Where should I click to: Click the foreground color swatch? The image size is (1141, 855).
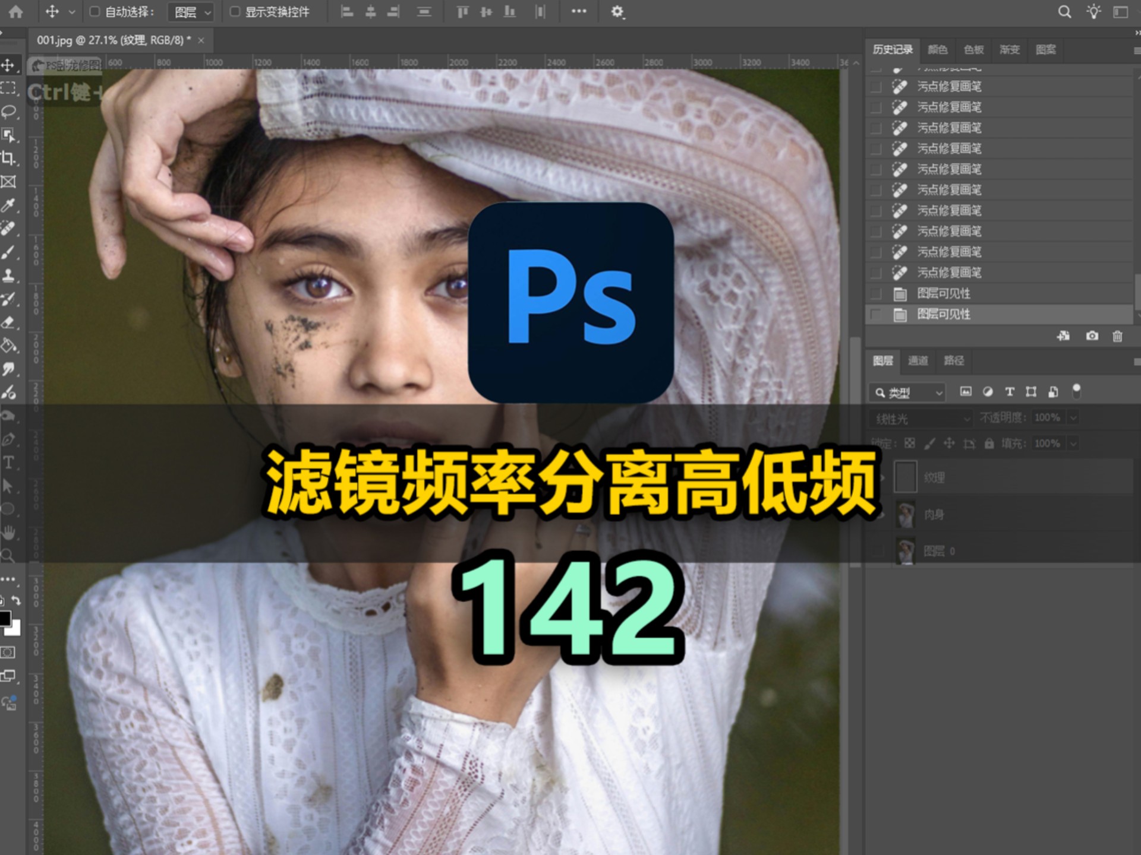tap(4, 618)
